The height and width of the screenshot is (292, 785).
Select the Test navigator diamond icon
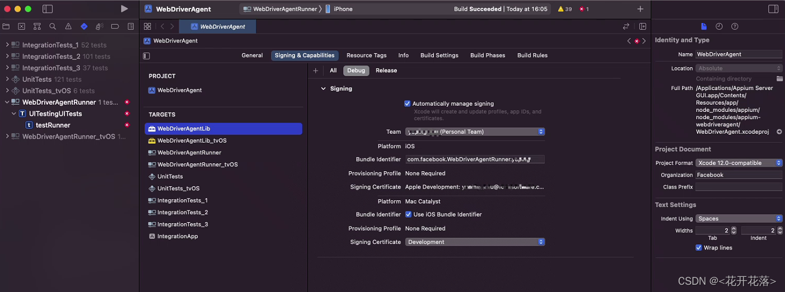point(84,26)
